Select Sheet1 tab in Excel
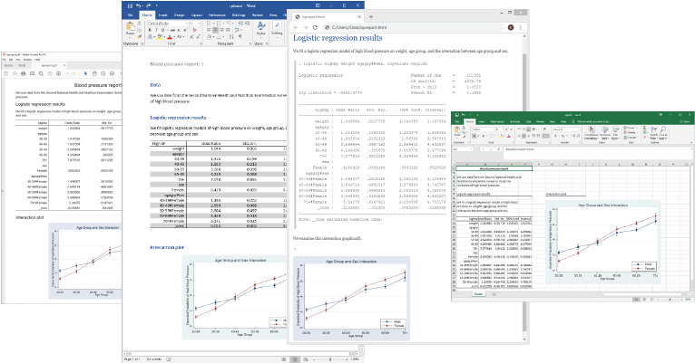 pos(479,294)
